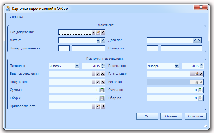The width and height of the screenshot is (214, 133).
Task: Click the edit pencil icon for Получатель
Action: [x=98, y=82]
